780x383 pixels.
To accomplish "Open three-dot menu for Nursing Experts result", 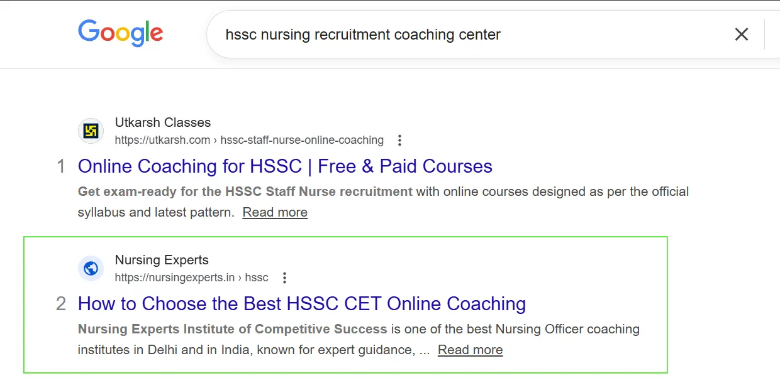I will click(x=284, y=278).
